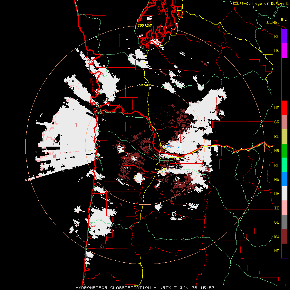Click the IC pink legend swatch
This screenshot has height=290, width=290.
point(285,208)
